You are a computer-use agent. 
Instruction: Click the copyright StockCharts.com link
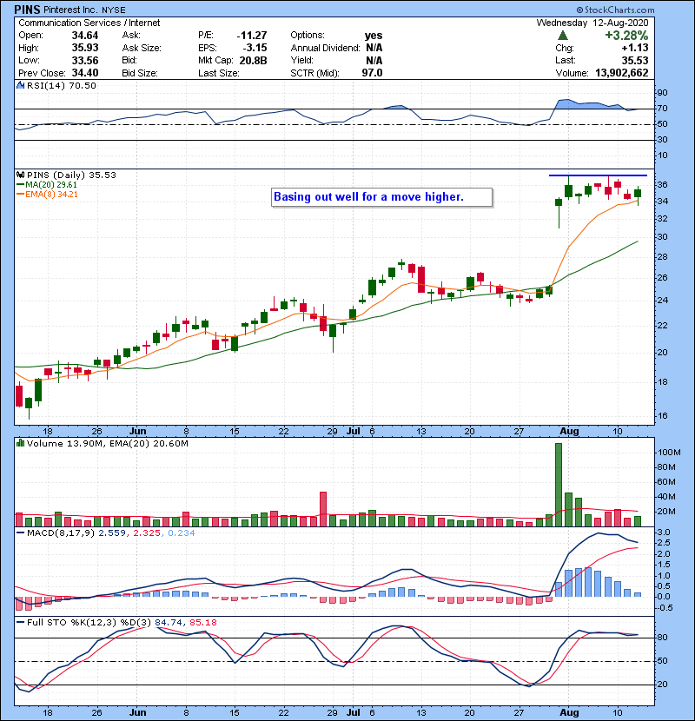pyautogui.click(x=615, y=10)
